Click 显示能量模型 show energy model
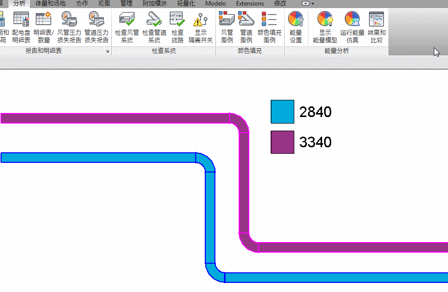The height and width of the screenshot is (292, 448). pos(325,27)
